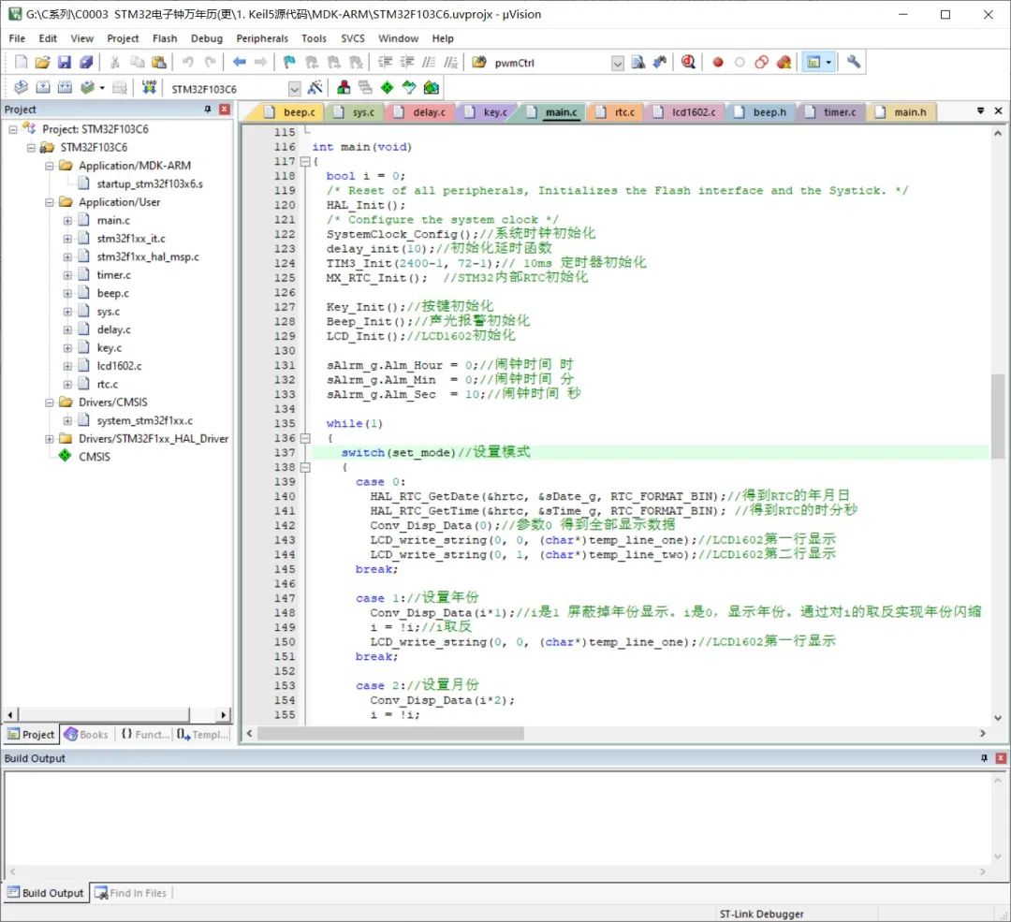Toggle a bookmark with the flag icon
The width and height of the screenshot is (1011, 922).
click(x=289, y=63)
